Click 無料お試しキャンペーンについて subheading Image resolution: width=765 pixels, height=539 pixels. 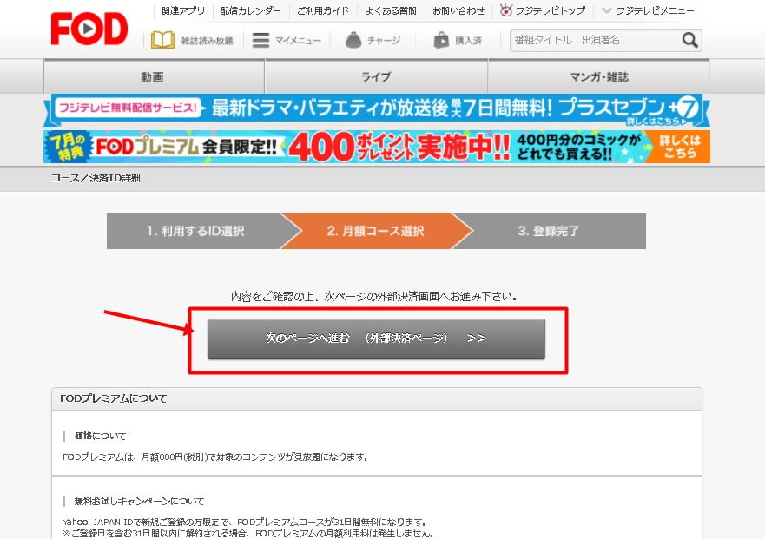(x=139, y=501)
